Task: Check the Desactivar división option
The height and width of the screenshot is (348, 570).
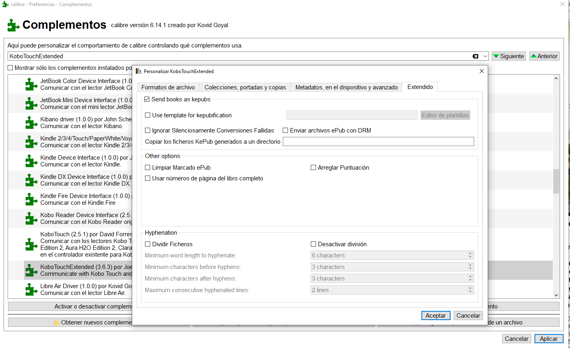Action: pyautogui.click(x=314, y=244)
